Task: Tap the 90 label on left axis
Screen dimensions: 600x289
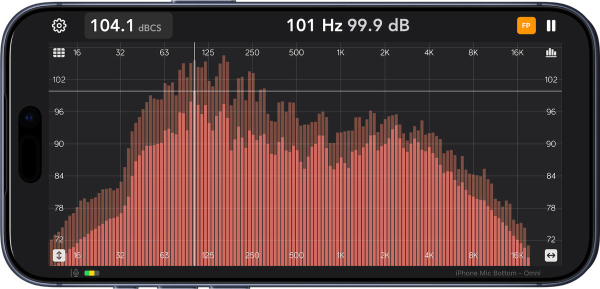Action: pyautogui.click(x=59, y=144)
